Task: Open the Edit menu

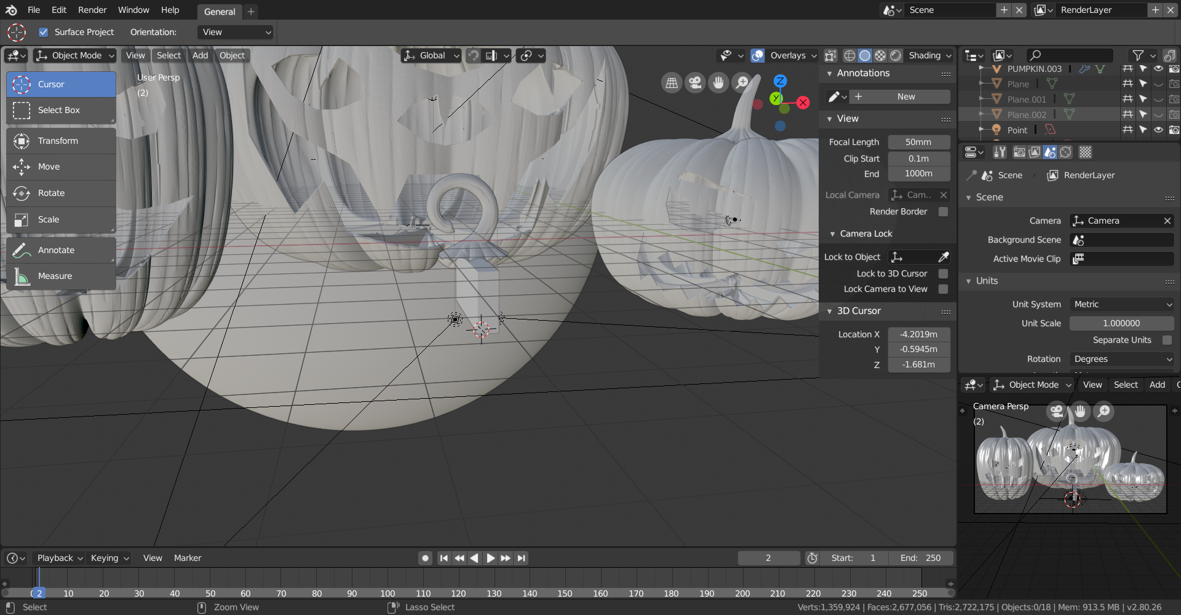Action: coord(59,10)
